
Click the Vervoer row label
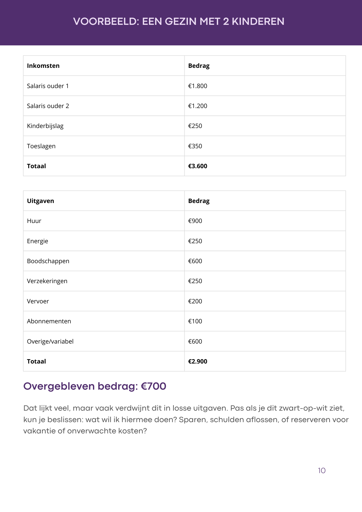38,301
